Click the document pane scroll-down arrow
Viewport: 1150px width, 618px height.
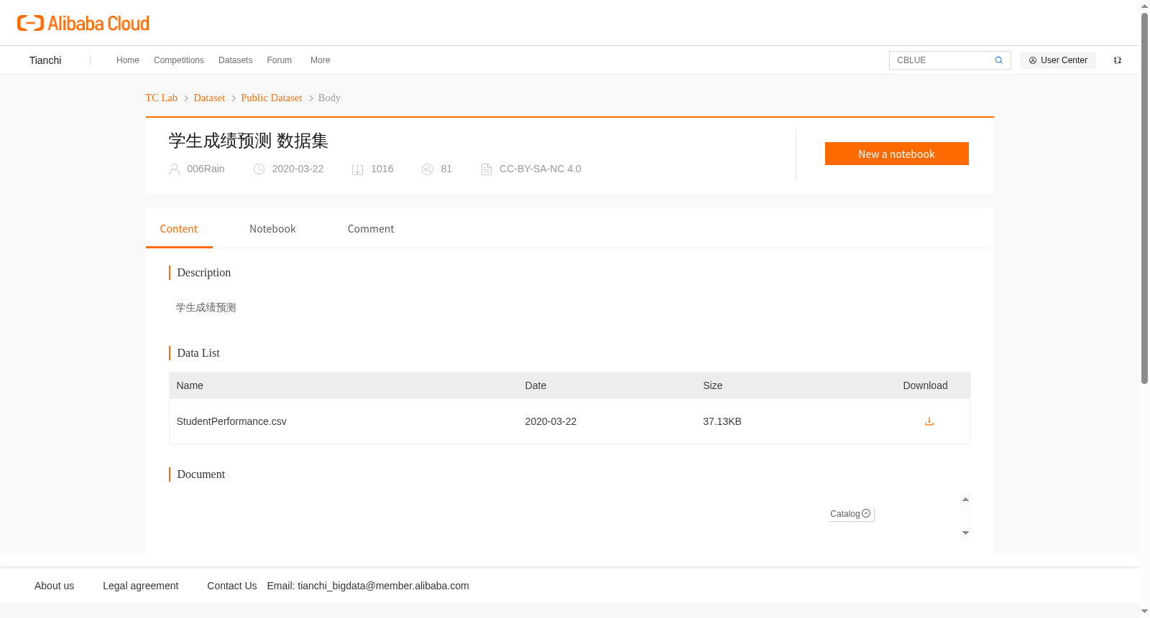[965, 533]
